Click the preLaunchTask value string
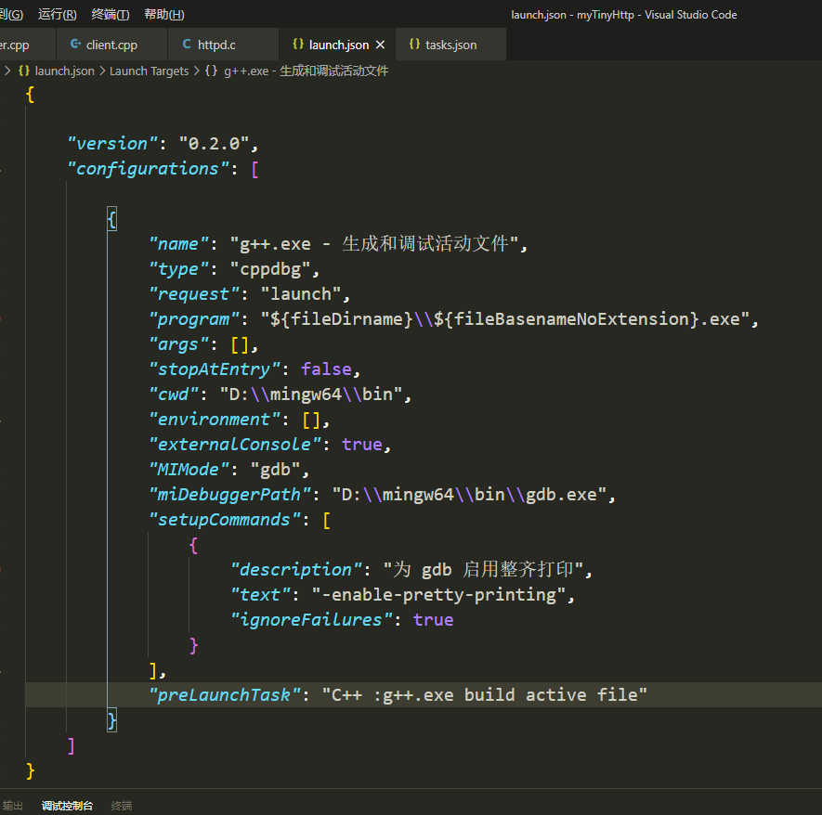822x815 pixels. pos(485,695)
